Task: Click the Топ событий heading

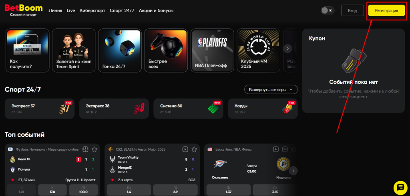Action: [24, 135]
